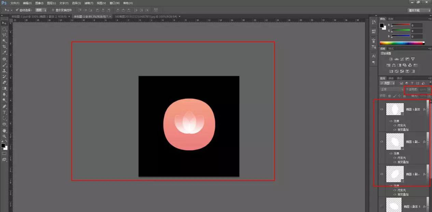432x212 pixels.
Task: Select the Blur tool
Action: coord(4,94)
